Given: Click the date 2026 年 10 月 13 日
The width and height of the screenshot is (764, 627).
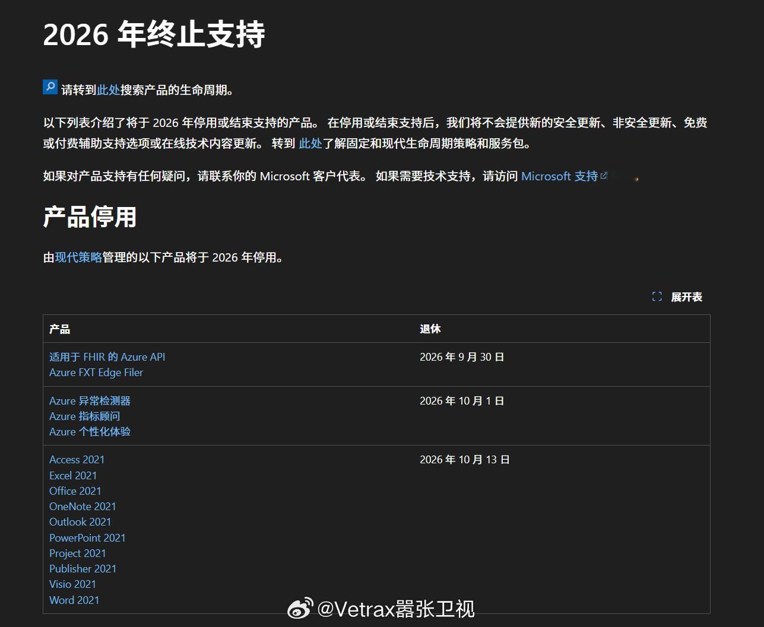Looking at the screenshot, I should pos(465,460).
